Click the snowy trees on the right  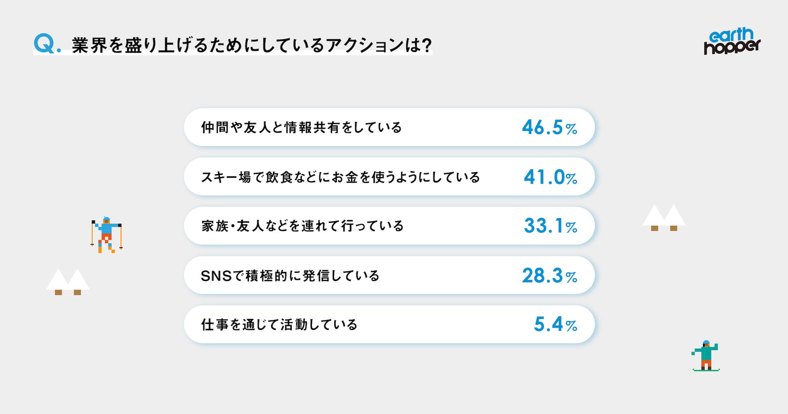[664, 218]
